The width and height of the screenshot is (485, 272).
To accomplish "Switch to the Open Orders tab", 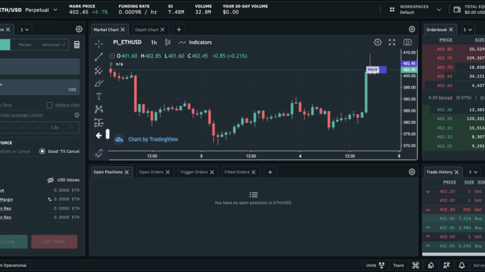I will click(151, 172).
